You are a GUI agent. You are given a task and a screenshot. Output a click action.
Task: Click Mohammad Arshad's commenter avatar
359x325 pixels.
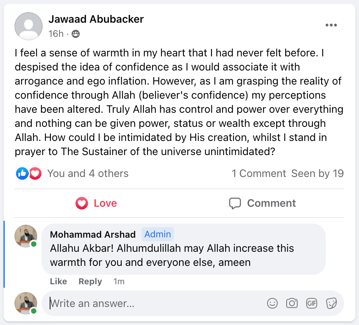(x=26, y=236)
